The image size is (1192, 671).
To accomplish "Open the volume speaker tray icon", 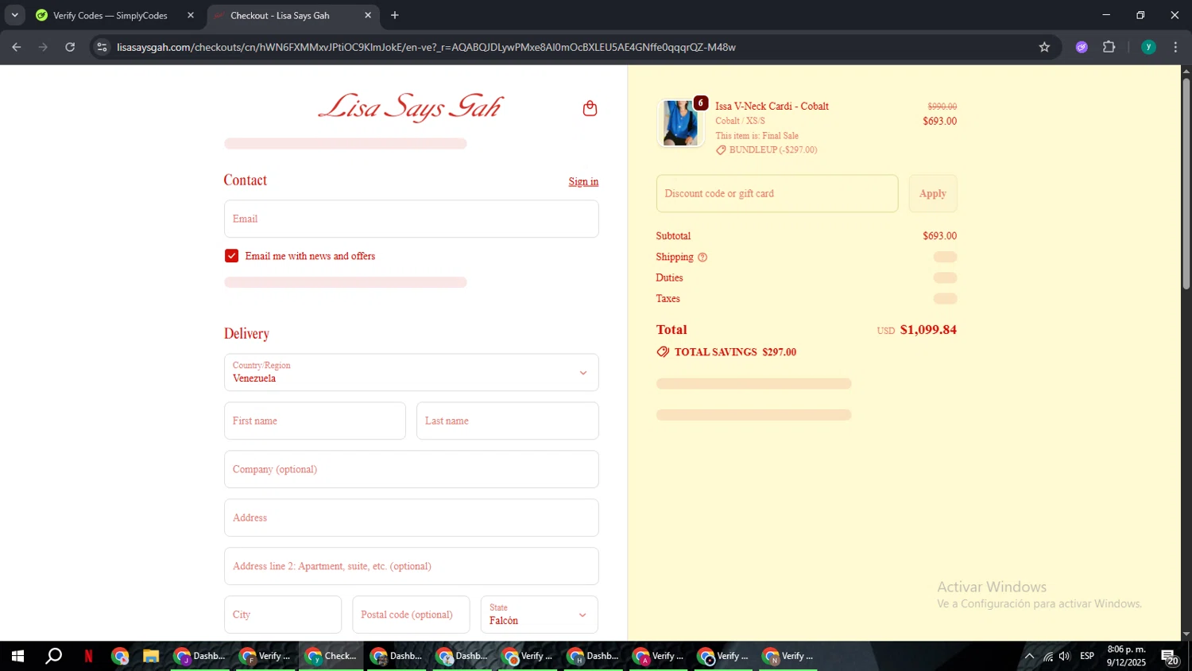I will point(1064,656).
